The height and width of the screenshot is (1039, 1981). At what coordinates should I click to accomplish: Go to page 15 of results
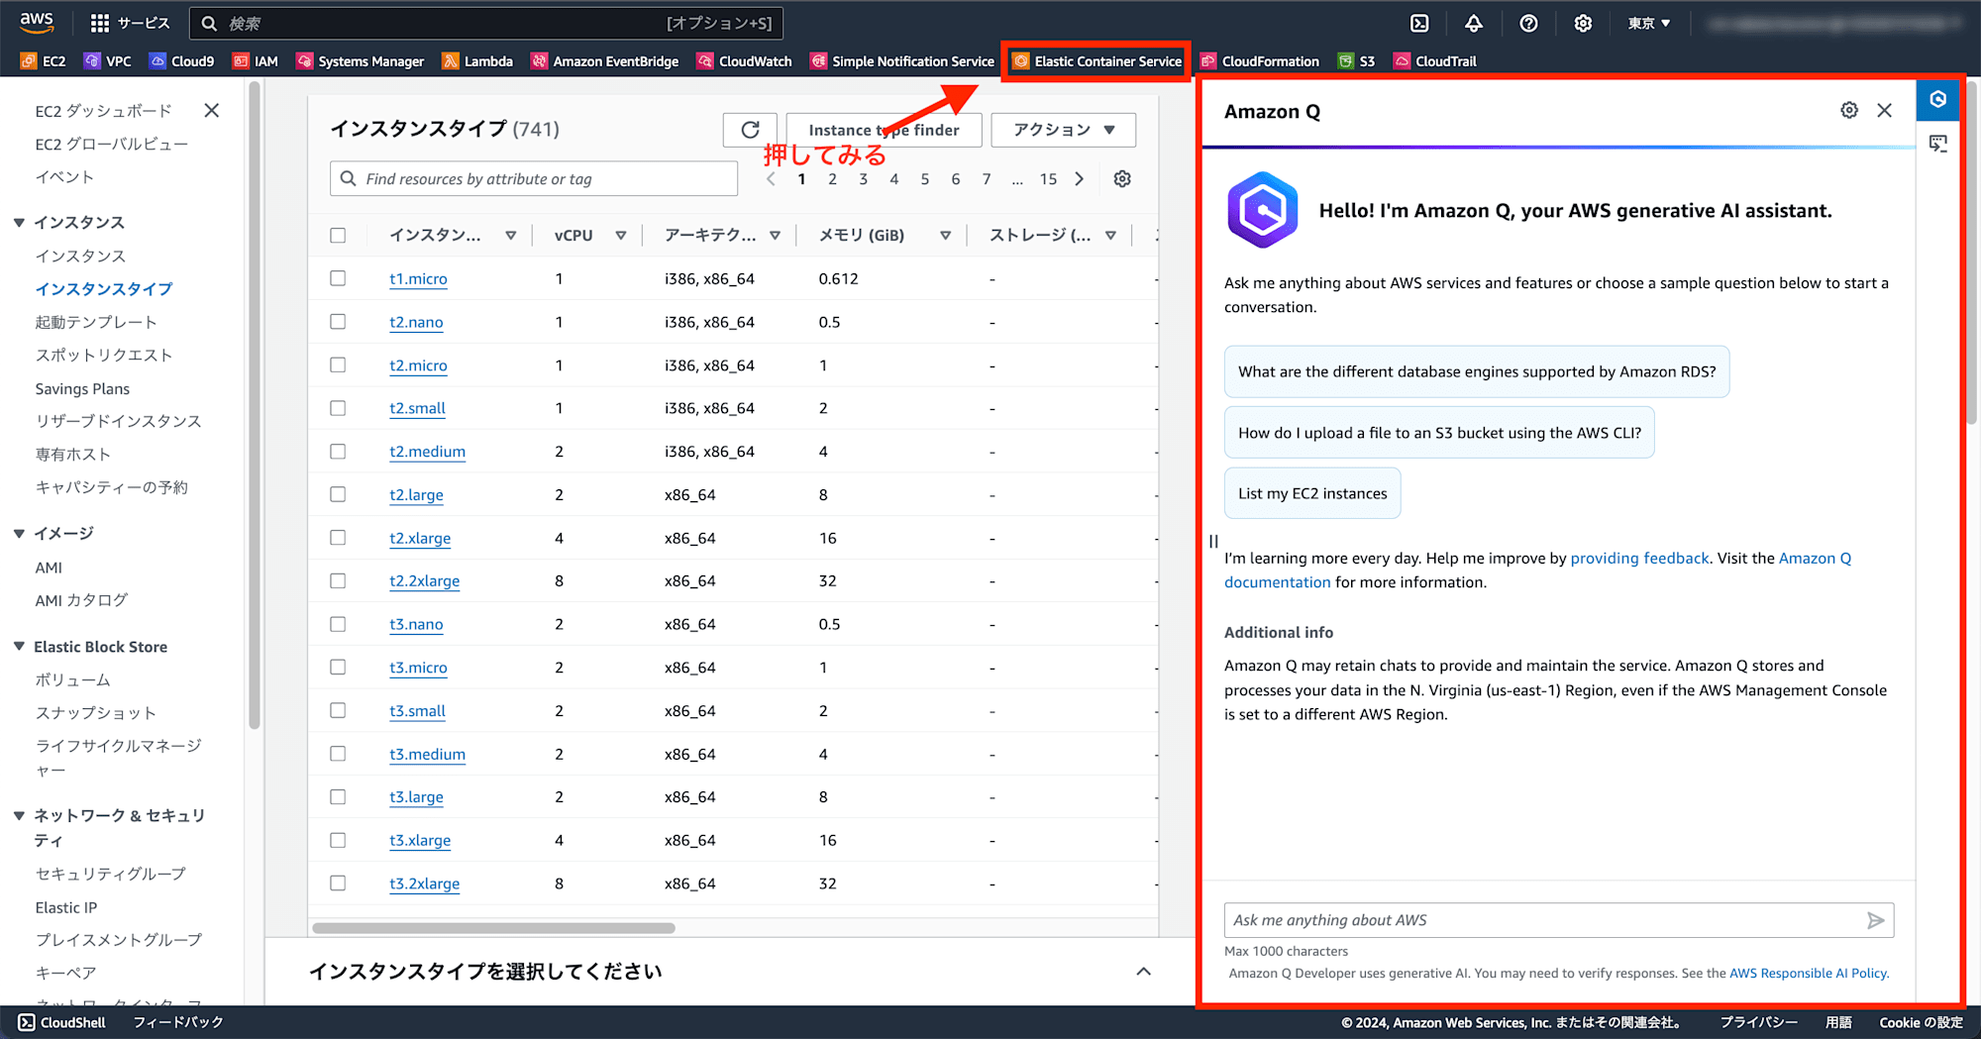coord(1048,179)
